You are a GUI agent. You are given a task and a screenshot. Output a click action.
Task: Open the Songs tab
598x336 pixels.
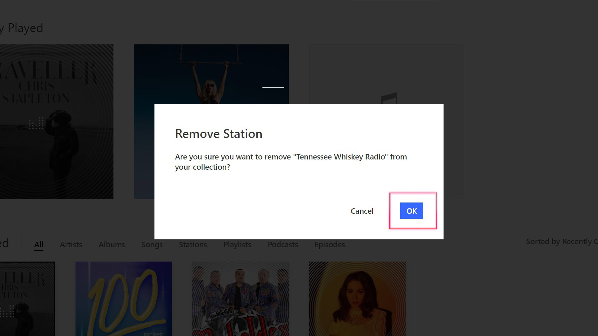(152, 244)
